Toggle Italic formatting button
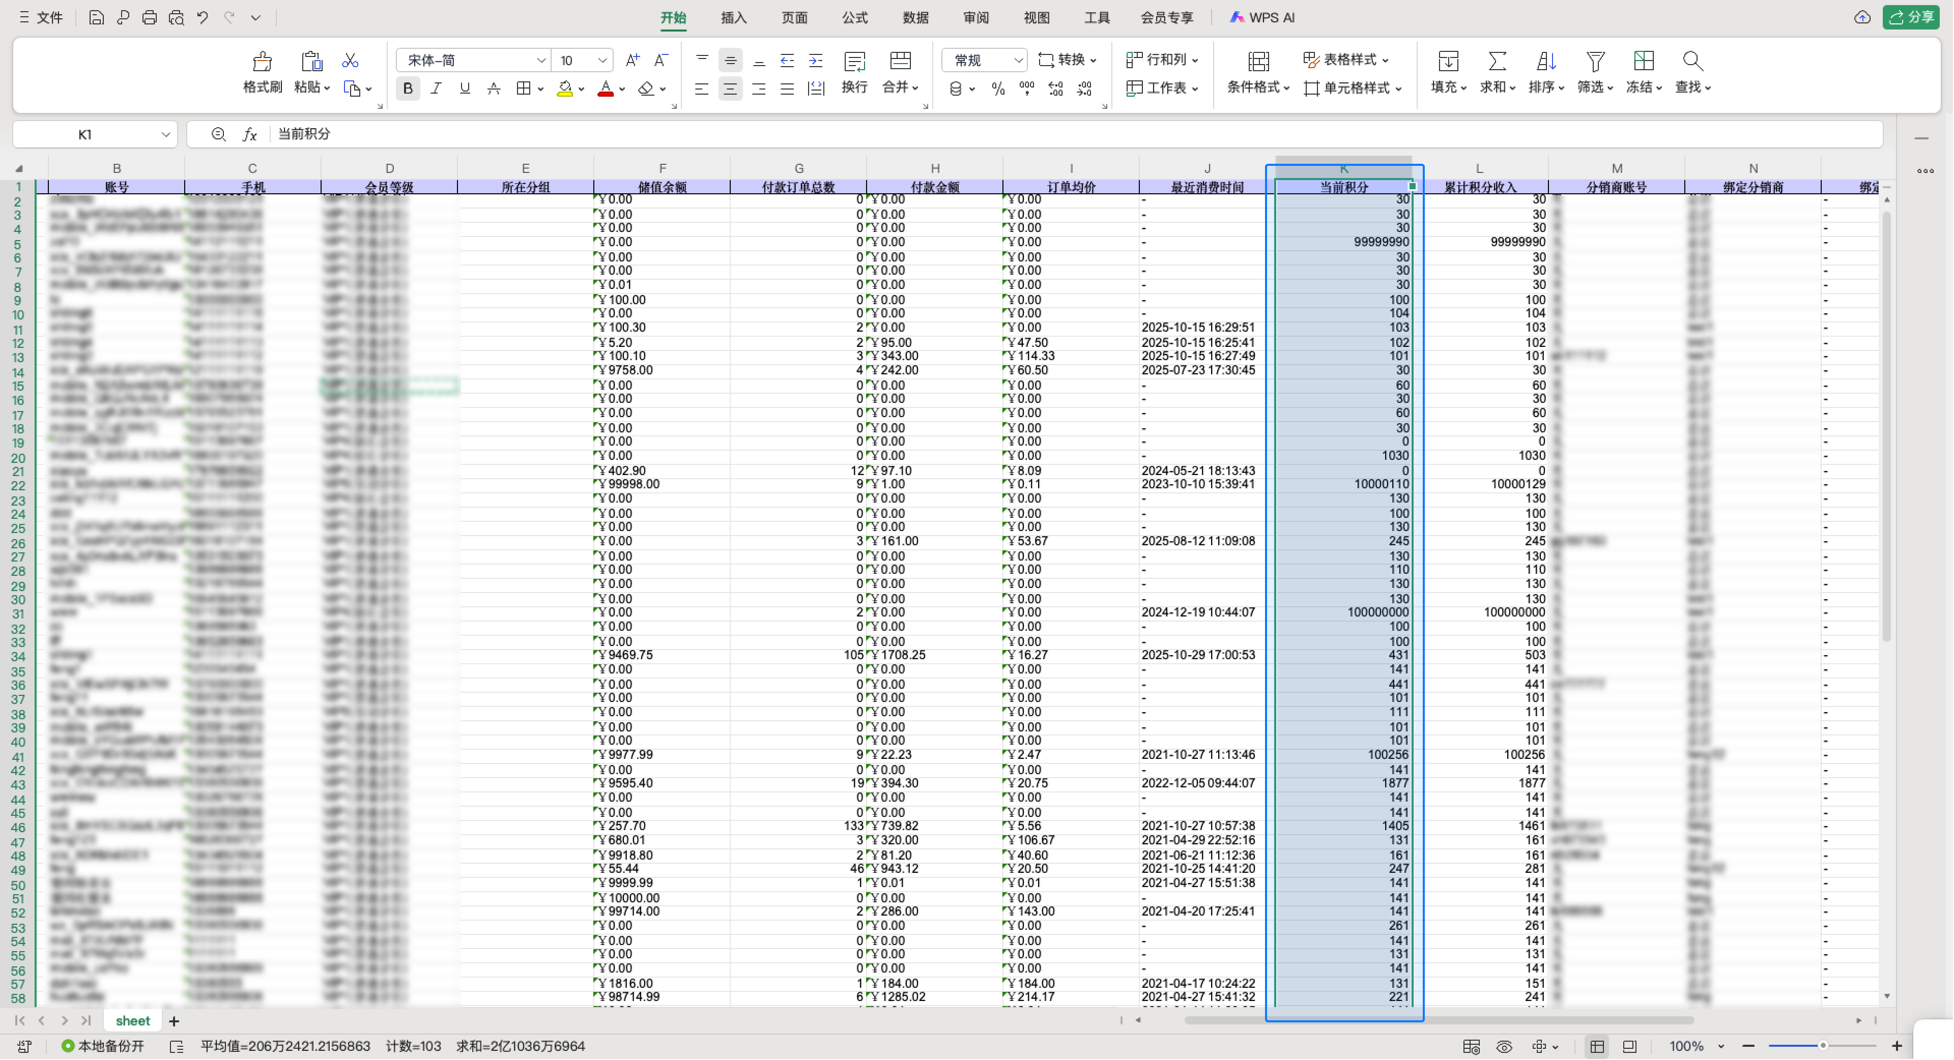Viewport: 1954px width, 1060px height. pyautogui.click(x=436, y=89)
